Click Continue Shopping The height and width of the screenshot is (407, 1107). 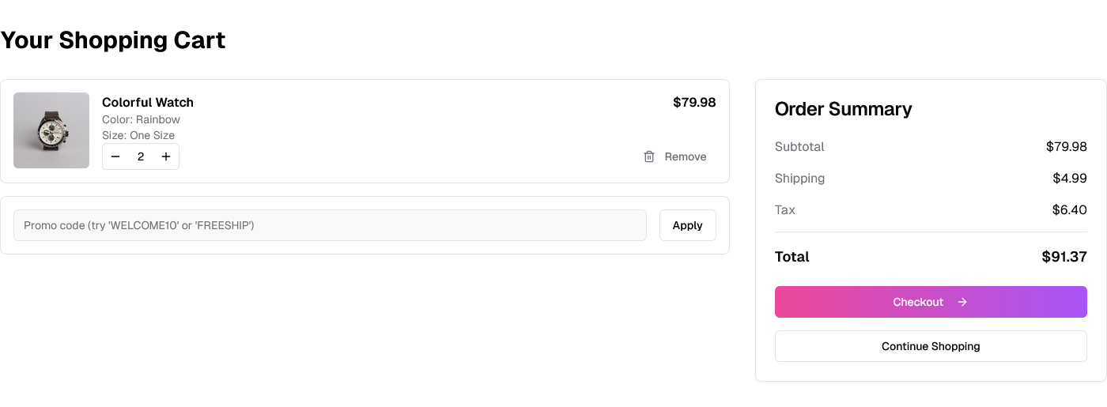[931, 346]
